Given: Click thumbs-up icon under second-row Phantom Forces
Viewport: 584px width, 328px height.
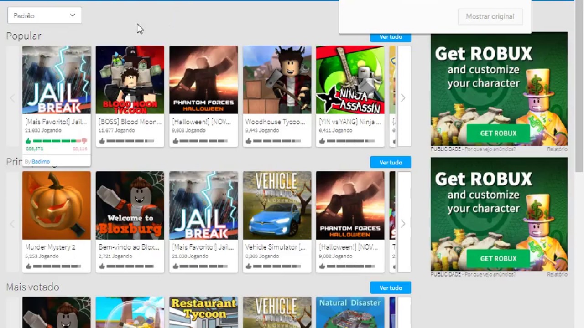Looking at the screenshot, I should [x=322, y=266].
